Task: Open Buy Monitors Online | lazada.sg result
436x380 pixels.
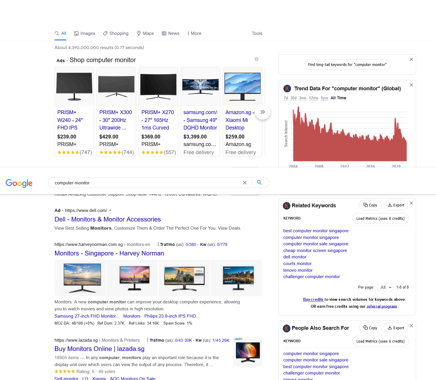Action: click(x=99, y=349)
